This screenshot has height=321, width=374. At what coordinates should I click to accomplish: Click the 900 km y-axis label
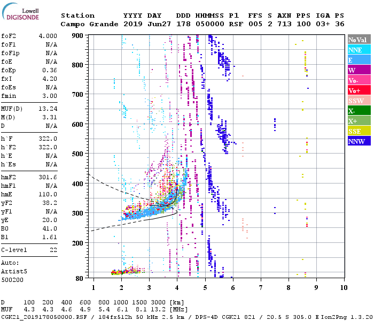click(77, 36)
